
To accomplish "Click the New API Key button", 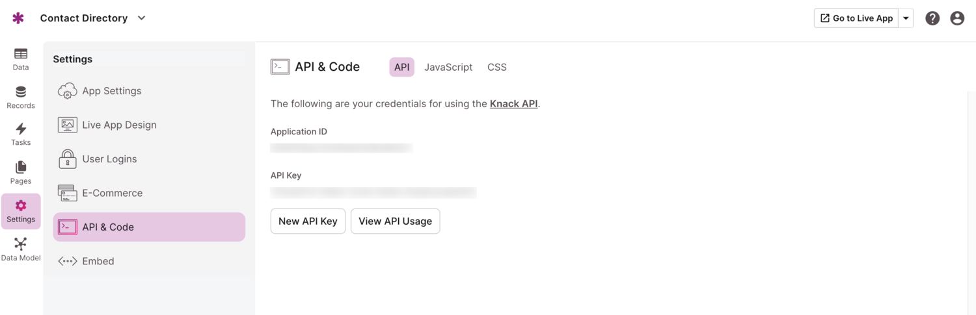I will tap(308, 221).
